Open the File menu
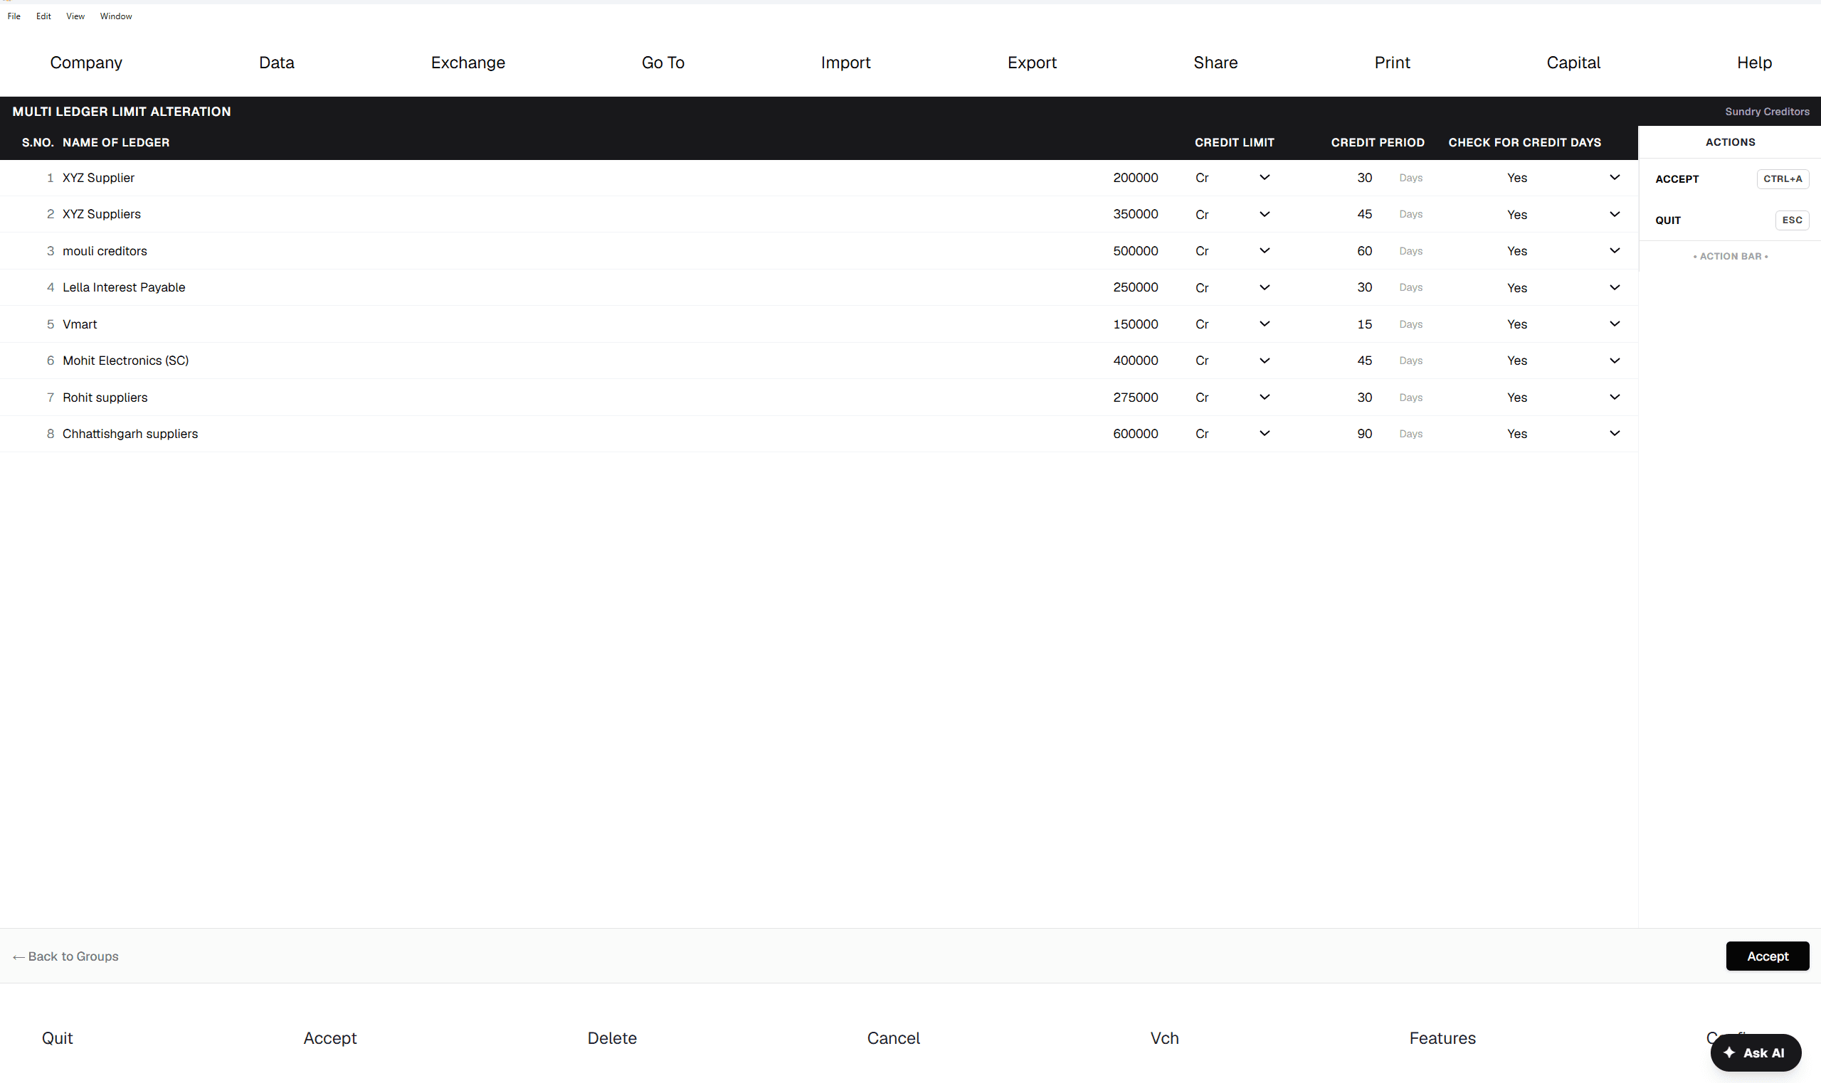Screen dimensions: 1821x1083 tap(14, 16)
